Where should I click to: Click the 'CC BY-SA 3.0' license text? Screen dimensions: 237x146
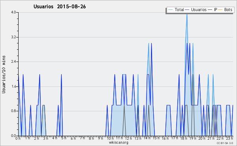click(x=225, y=143)
